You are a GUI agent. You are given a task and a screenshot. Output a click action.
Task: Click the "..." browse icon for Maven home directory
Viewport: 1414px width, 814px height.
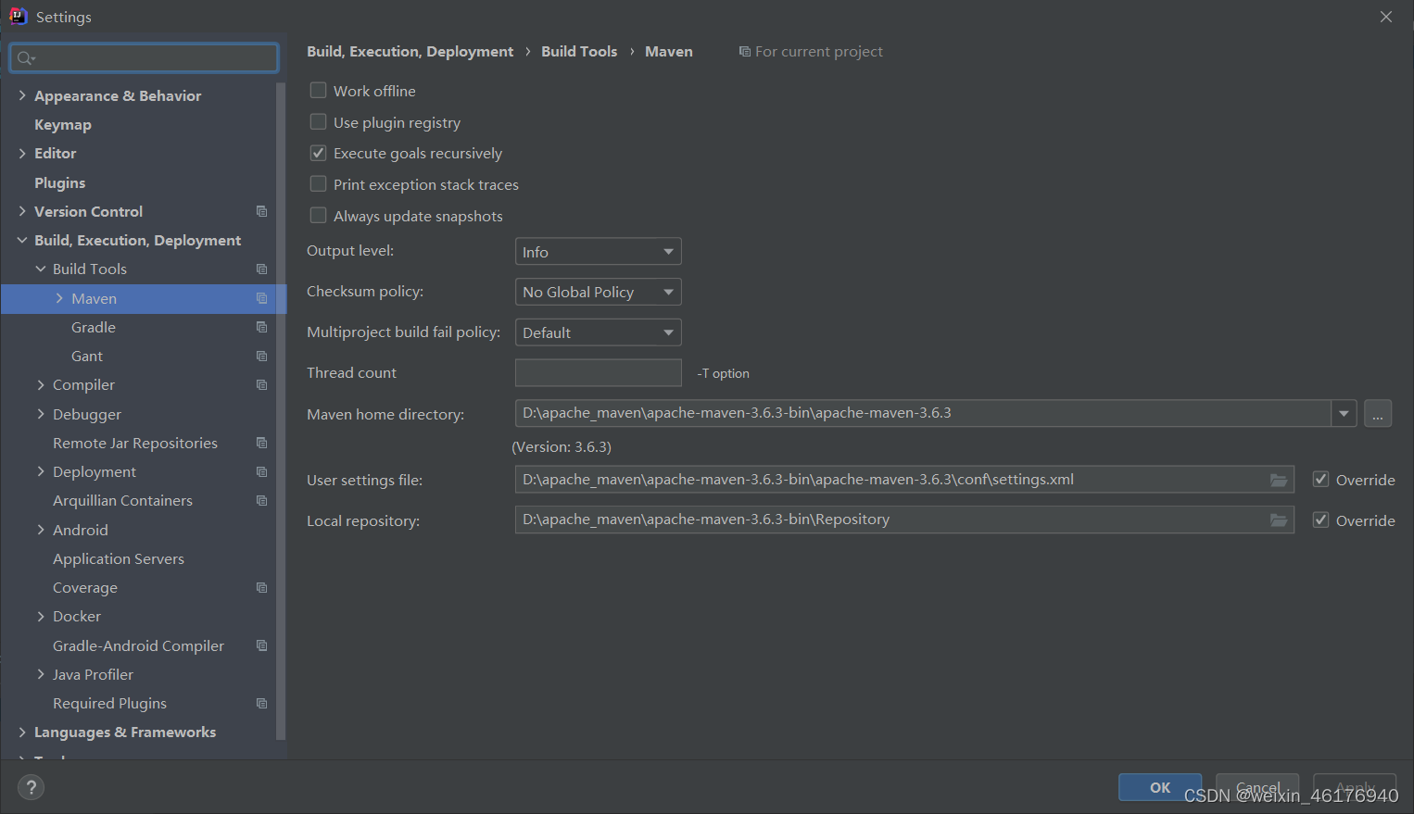pyautogui.click(x=1378, y=413)
